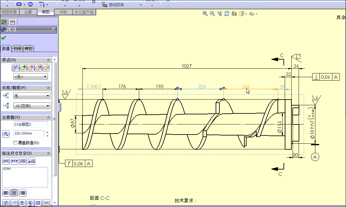Click the hide/show items glasses icon
The image size is (346, 207).
point(252,14)
